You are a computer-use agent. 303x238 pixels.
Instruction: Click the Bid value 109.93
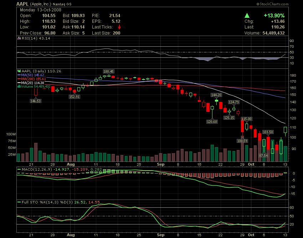(x=78, y=16)
